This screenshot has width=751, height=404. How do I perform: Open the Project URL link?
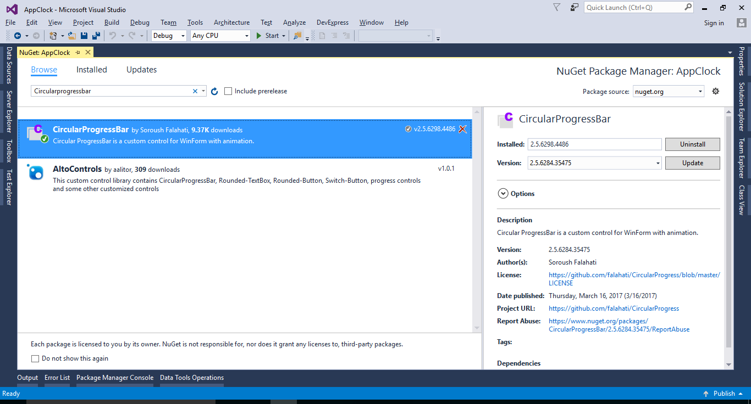614,308
